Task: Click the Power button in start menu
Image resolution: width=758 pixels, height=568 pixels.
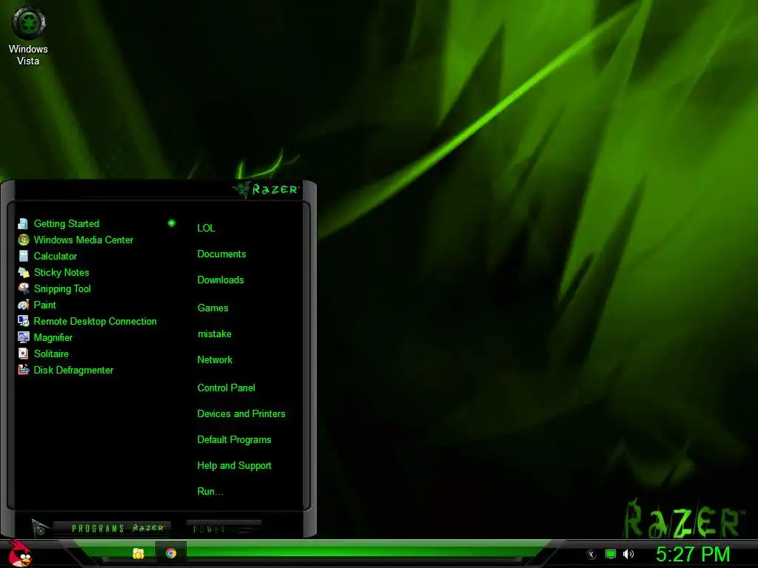Action: click(224, 528)
